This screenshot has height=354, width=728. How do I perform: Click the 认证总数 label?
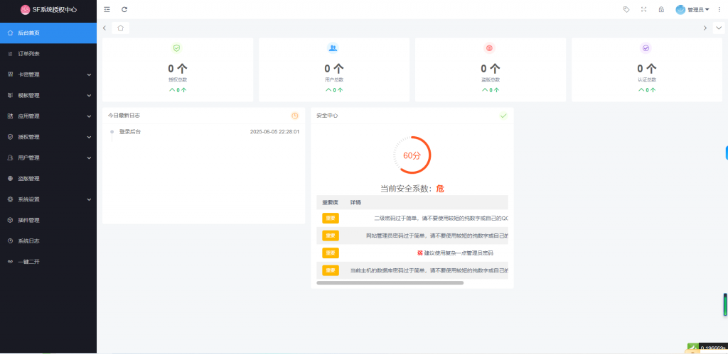click(x=647, y=79)
